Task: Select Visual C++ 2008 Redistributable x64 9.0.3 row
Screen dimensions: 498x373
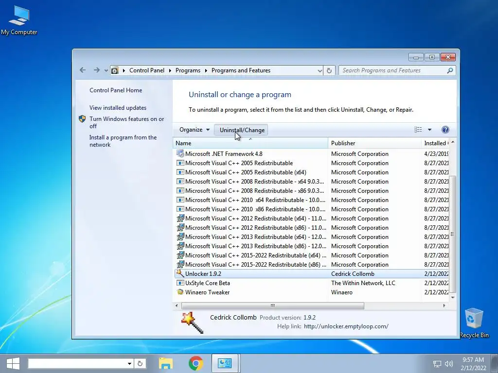Action: click(311, 182)
